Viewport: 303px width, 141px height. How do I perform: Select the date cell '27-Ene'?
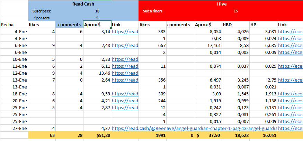tap(14, 128)
